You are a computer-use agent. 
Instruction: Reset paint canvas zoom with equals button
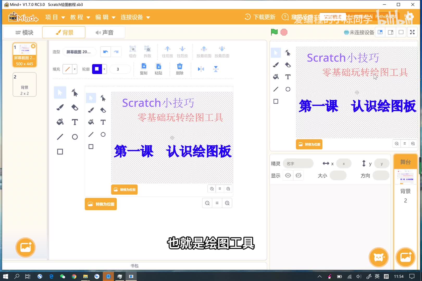(x=217, y=203)
